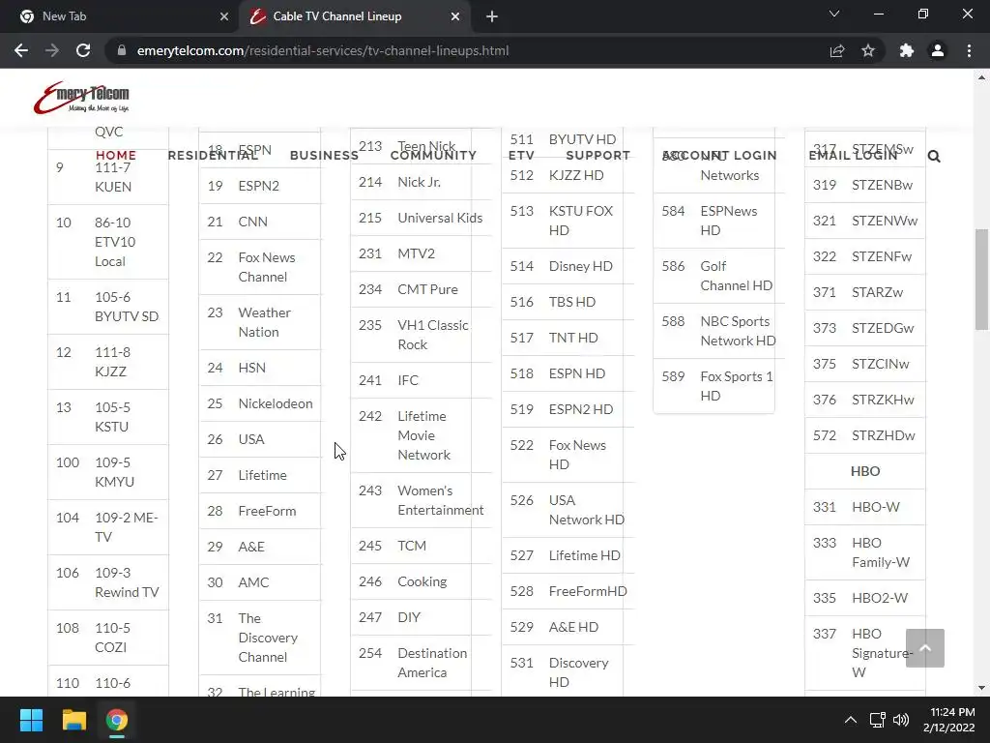Click the Chrome taskbar icon
Image resolution: width=990 pixels, height=743 pixels.
[117, 720]
